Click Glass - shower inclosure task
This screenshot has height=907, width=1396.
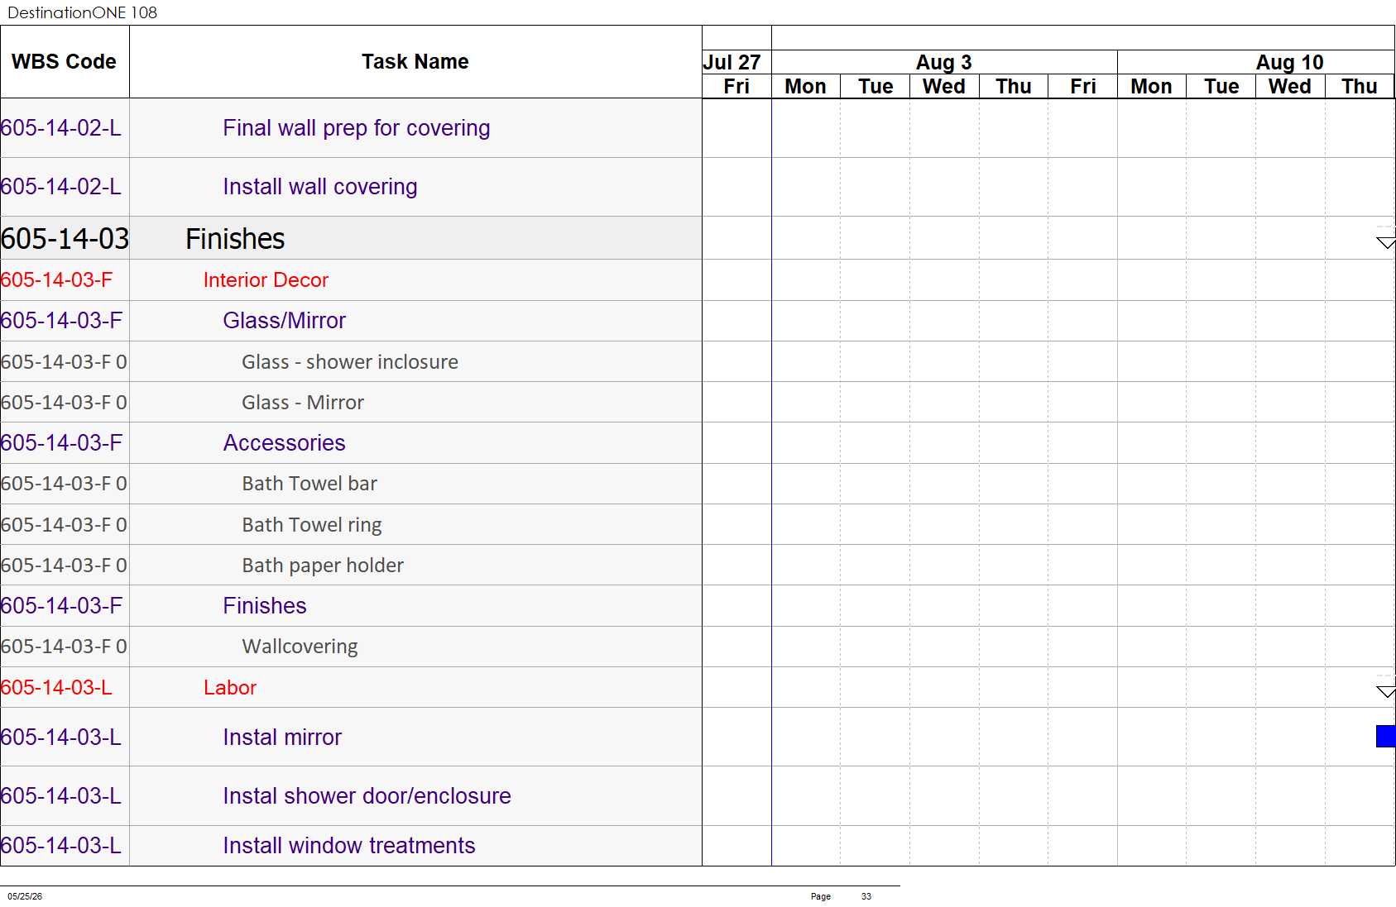coord(349,362)
